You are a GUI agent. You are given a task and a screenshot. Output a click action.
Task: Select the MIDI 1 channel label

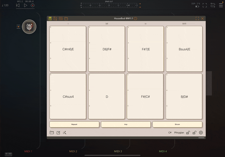28,151
